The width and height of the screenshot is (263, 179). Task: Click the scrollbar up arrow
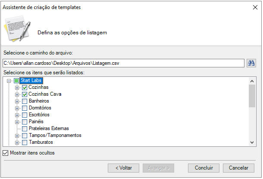pos(252,81)
